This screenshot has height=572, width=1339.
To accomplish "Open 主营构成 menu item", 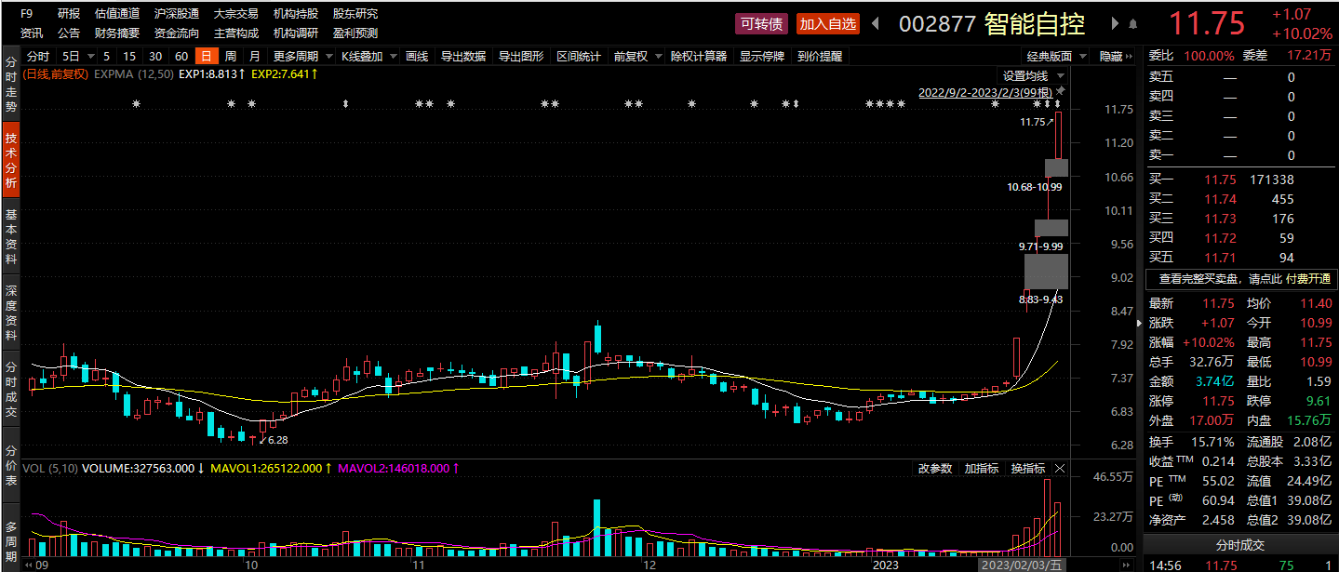I will [x=236, y=33].
